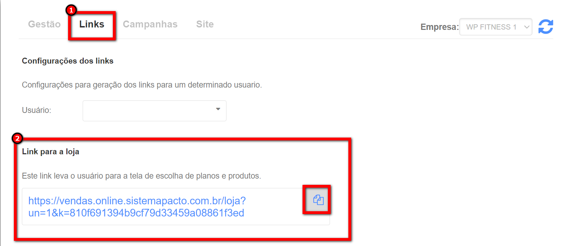The height and width of the screenshot is (246, 571).
Task: Click inside the empty Usuário combo box
Action: 155,111
